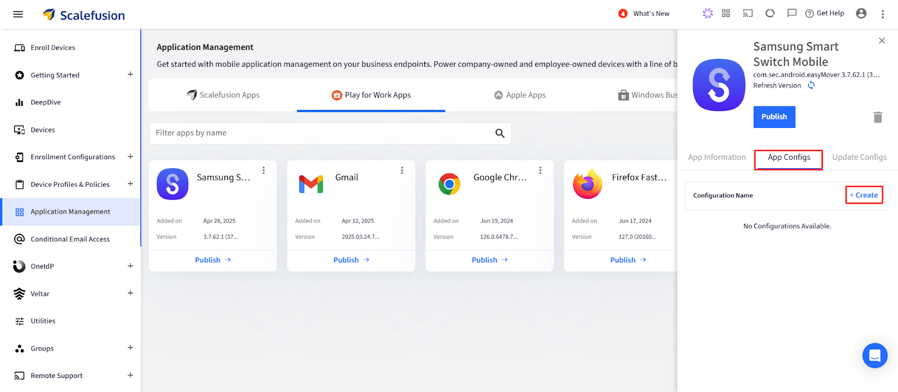
Task: Open the Gmail app card icon
Action: tap(311, 184)
